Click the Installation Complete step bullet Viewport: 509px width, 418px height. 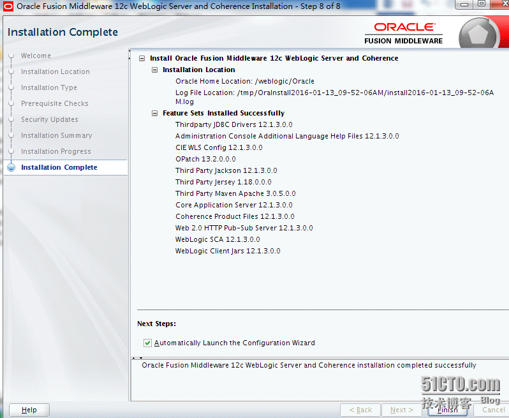click(11, 167)
